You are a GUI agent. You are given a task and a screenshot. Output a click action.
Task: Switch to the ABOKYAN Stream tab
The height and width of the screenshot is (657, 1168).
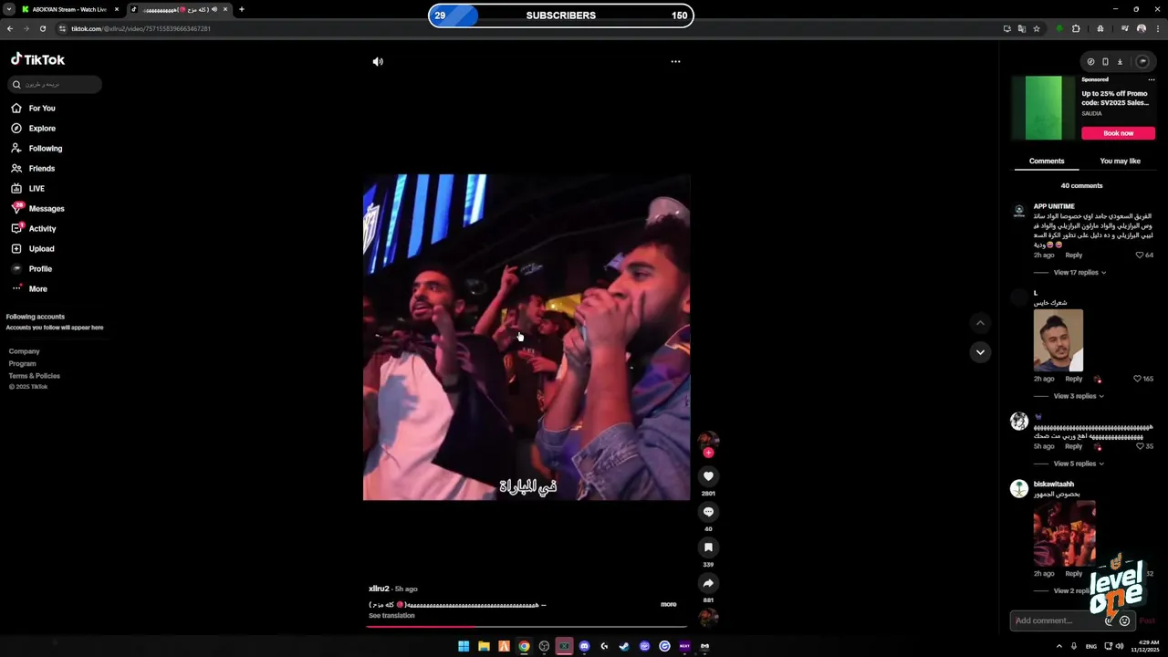pos(69,9)
